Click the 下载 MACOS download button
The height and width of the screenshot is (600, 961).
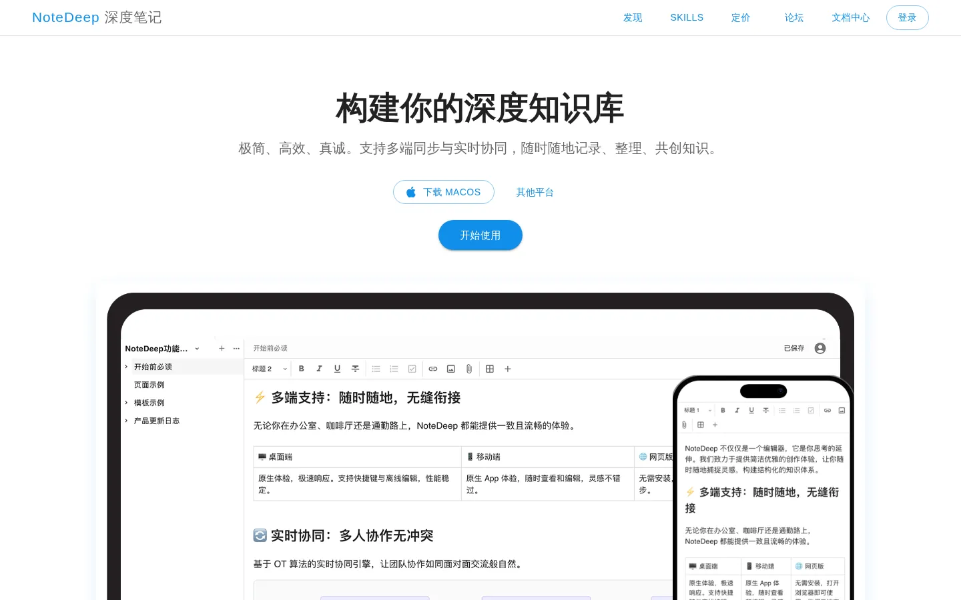click(444, 192)
